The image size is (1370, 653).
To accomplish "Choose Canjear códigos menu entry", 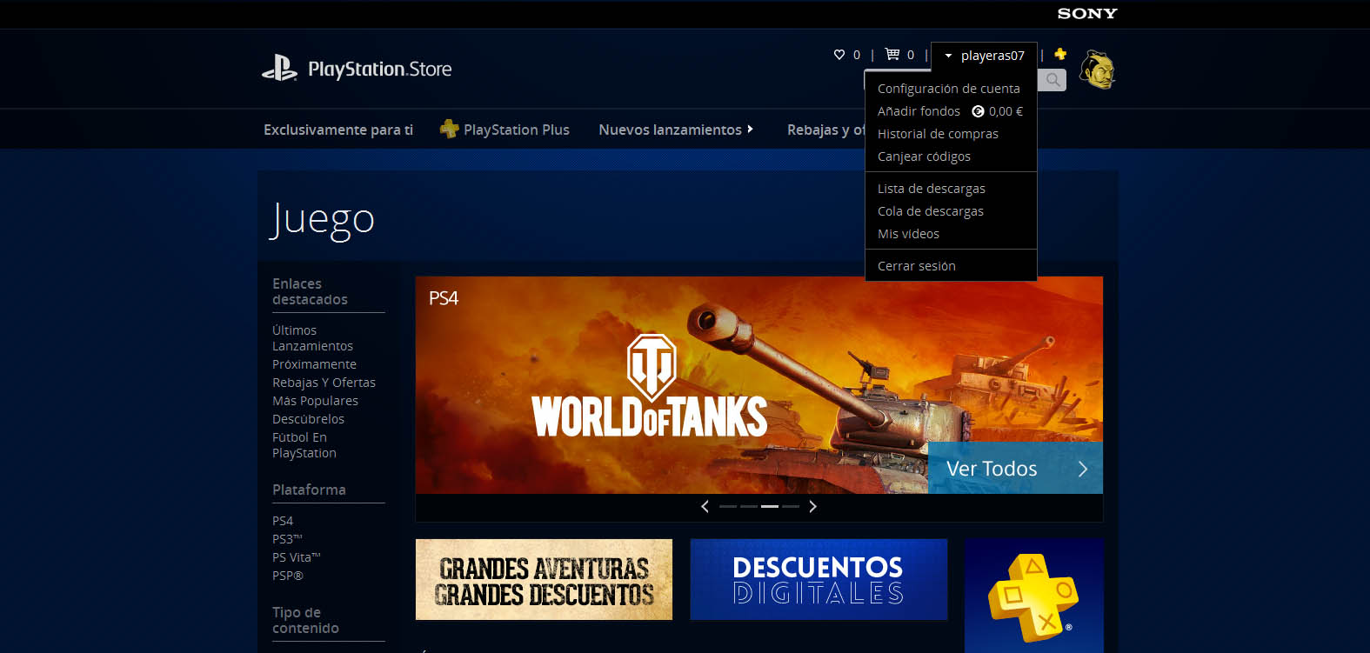I will coord(924,157).
